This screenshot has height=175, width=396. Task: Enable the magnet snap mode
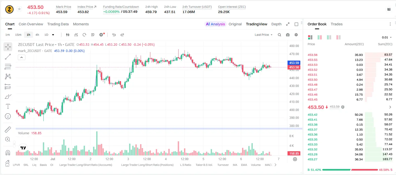tap(8, 153)
